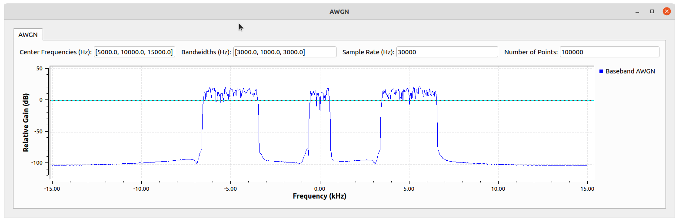Click the 0.00 tick on frequency axis
The width and height of the screenshot is (679, 222).
pyautogui.click(x=320, y=189)
